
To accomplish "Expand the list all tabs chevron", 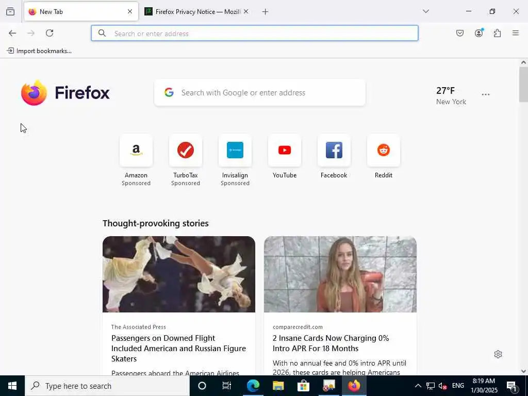I will tap(426, 11).
